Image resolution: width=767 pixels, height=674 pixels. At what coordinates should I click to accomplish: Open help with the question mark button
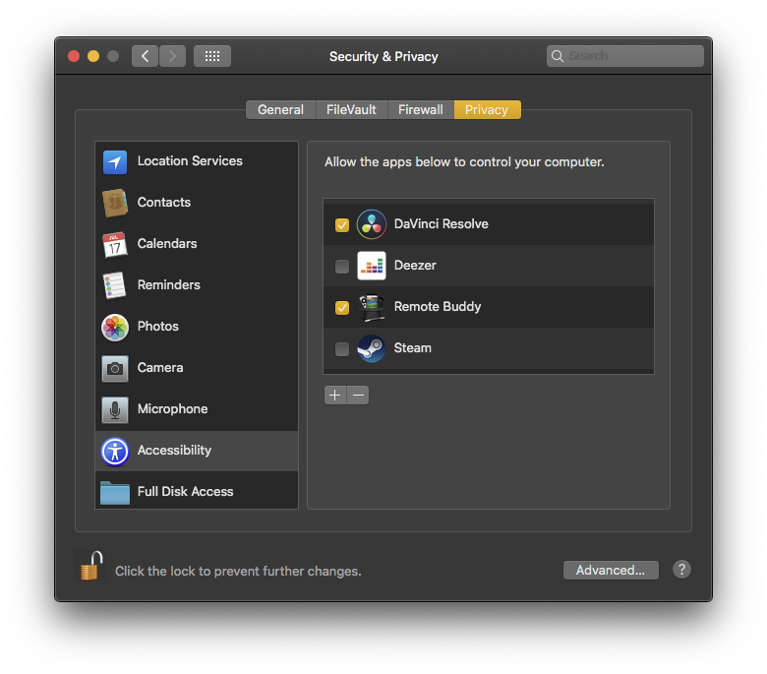tap(681, 570)
